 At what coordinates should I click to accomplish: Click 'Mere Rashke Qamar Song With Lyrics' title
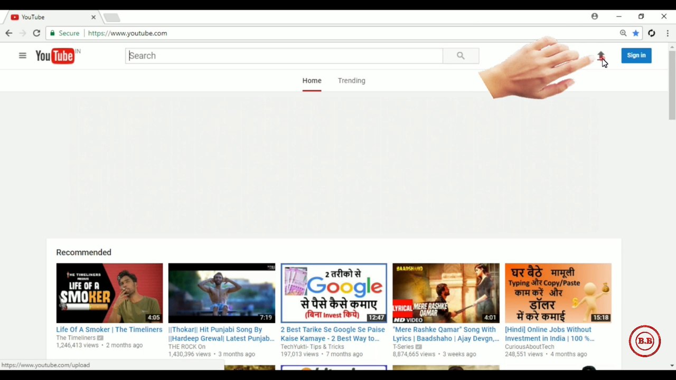(446, 334)
